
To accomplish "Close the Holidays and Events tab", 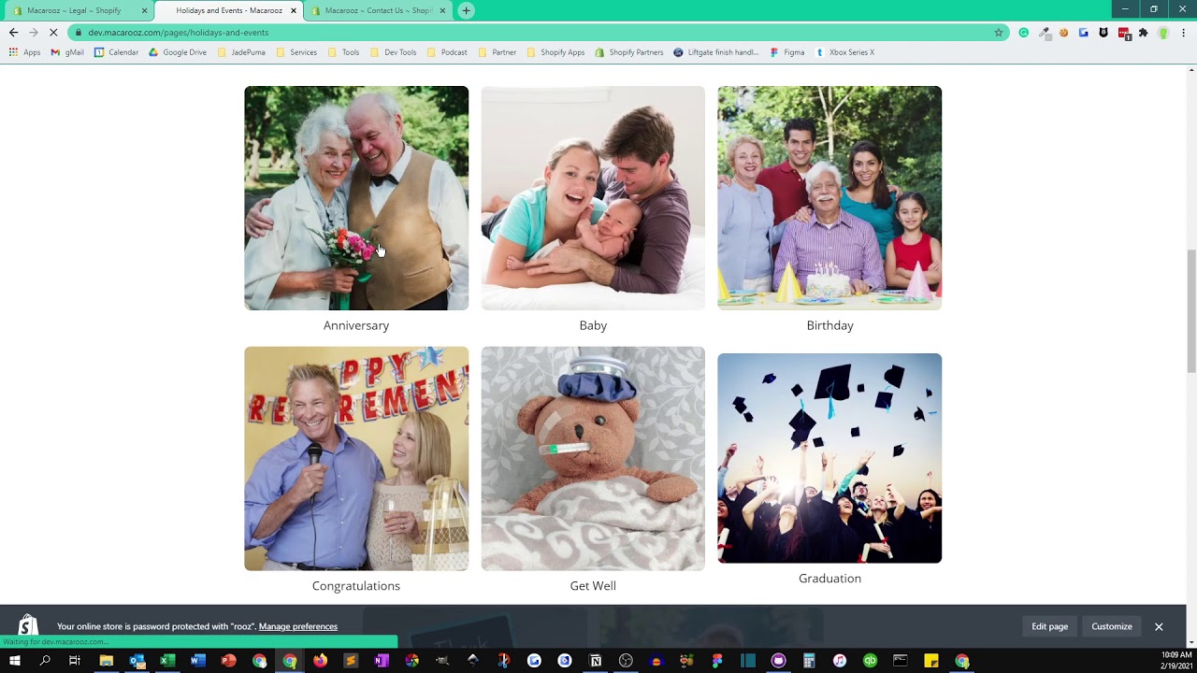I will click(294, 10).
